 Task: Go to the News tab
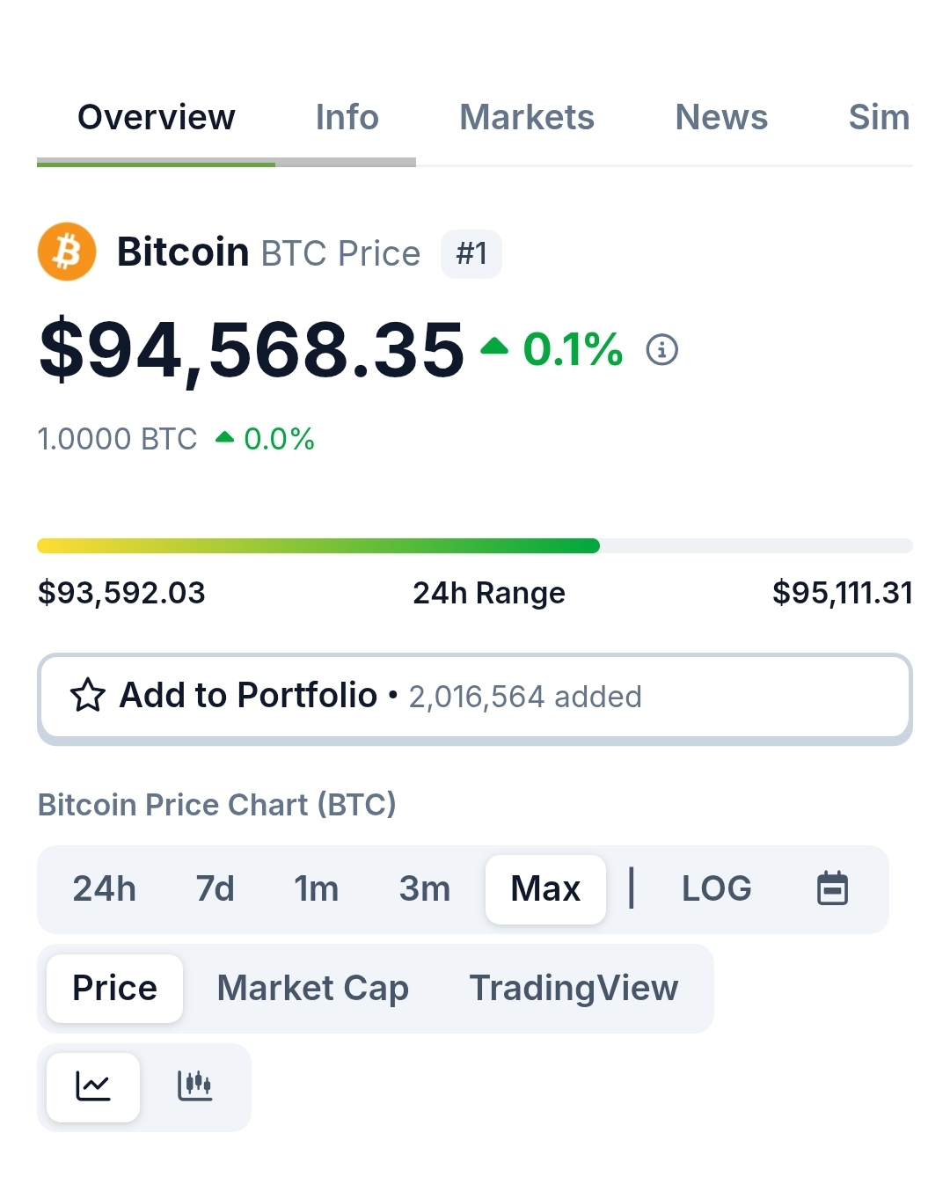(x=721, y=117)
